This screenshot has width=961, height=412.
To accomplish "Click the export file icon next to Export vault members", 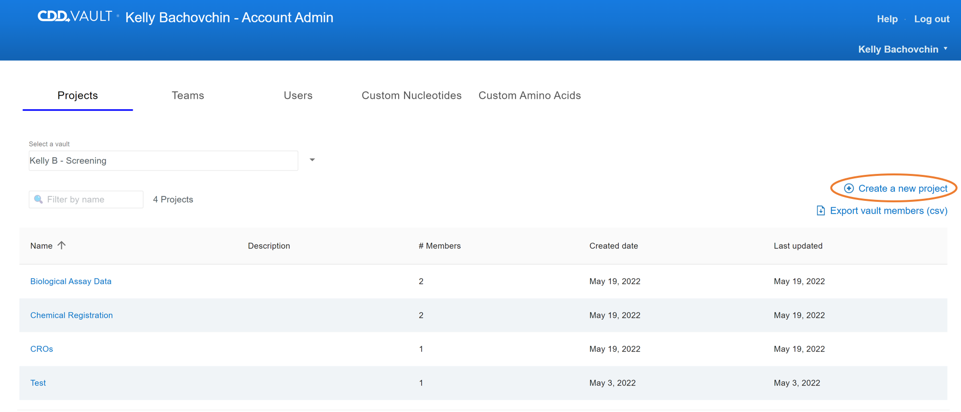I will pos(821,211).
